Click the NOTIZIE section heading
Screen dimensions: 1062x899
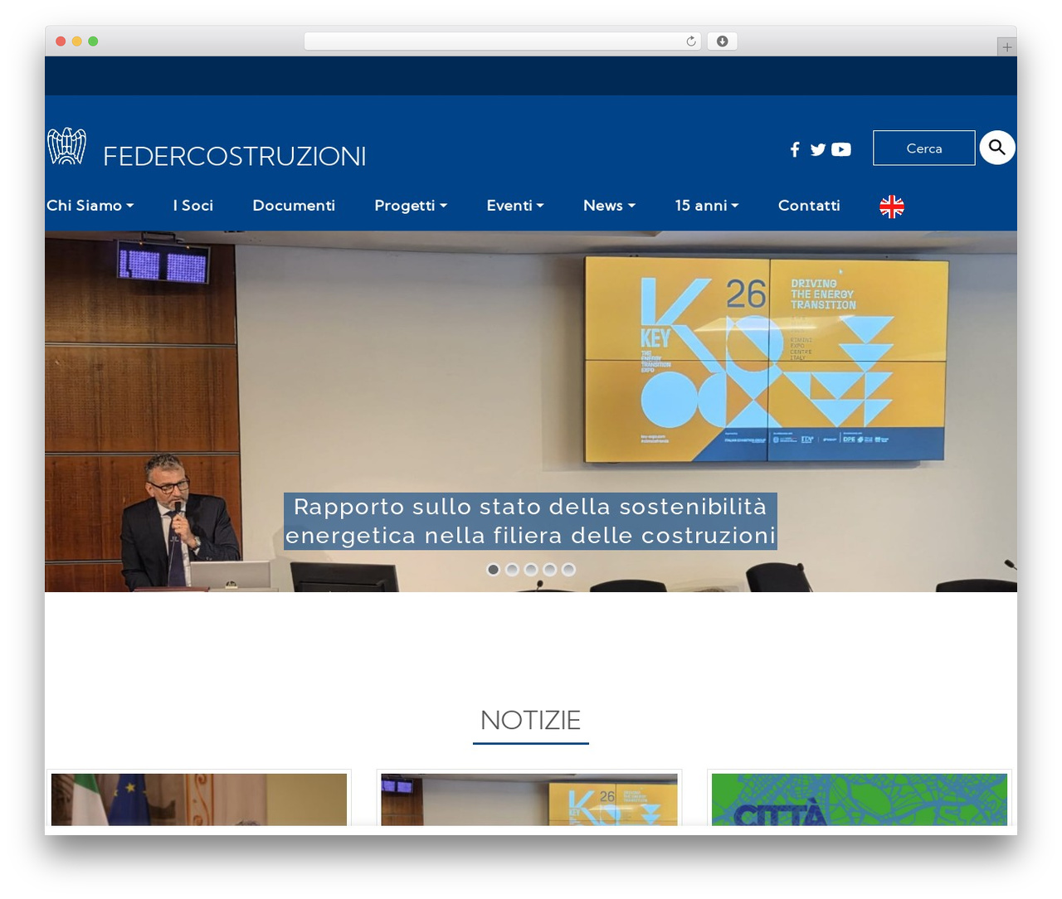[530, 720]
